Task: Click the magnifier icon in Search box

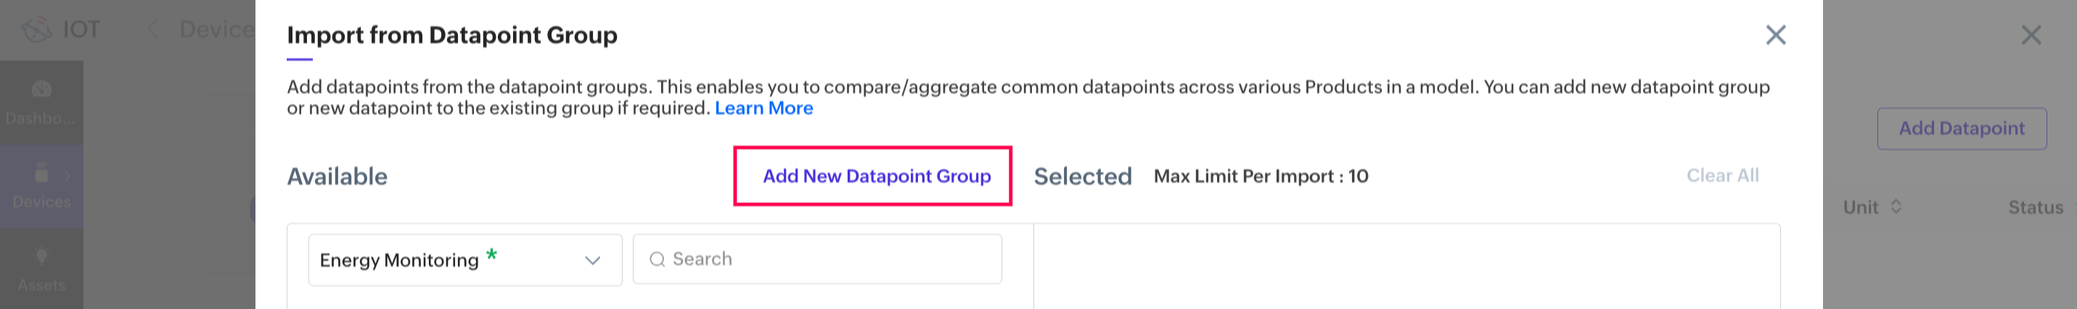Action: 657,259
